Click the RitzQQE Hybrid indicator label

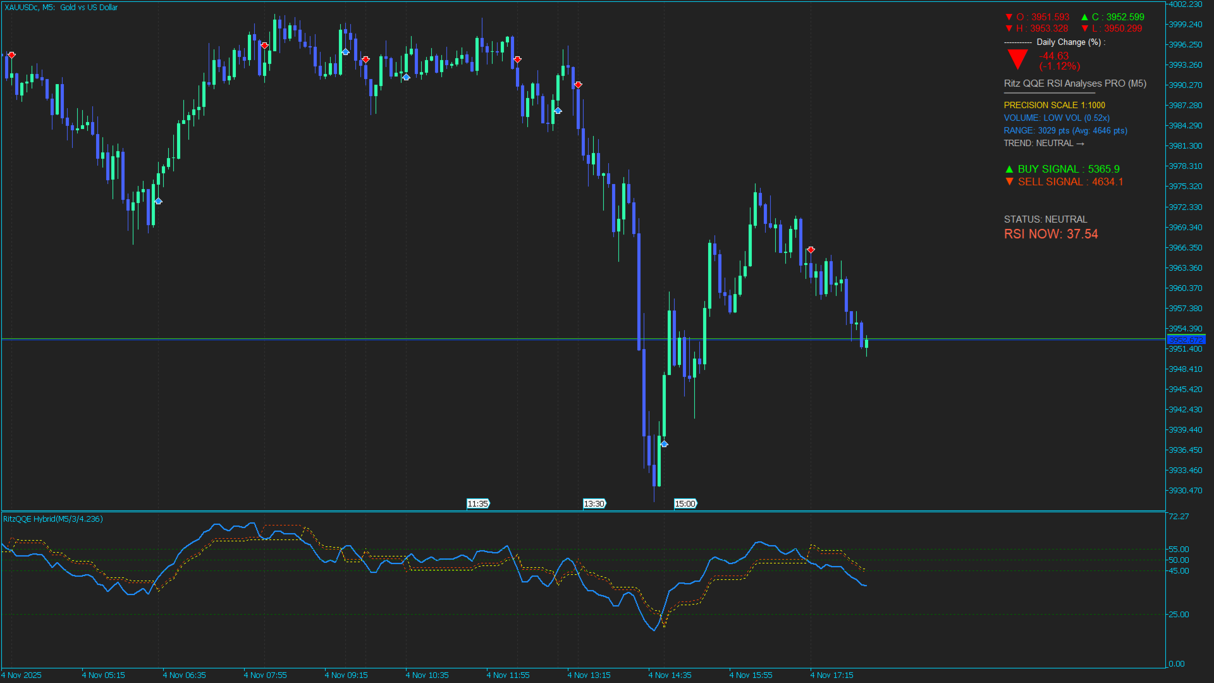pyautogui.click(x=53, y=519)
